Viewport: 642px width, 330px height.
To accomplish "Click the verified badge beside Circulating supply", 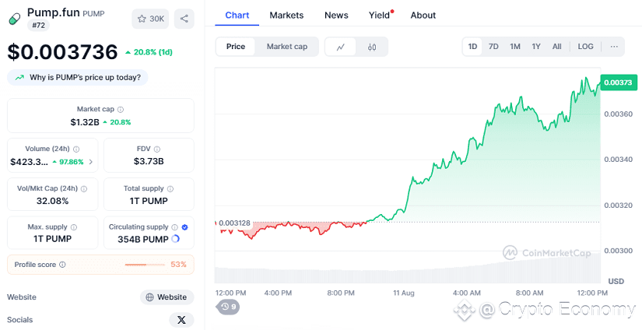I will pos(184,227).
